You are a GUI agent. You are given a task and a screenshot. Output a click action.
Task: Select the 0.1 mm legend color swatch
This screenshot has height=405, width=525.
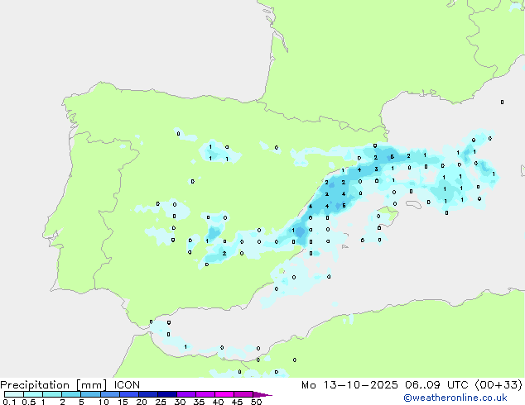pyautogui.click(x=14, y=394)
